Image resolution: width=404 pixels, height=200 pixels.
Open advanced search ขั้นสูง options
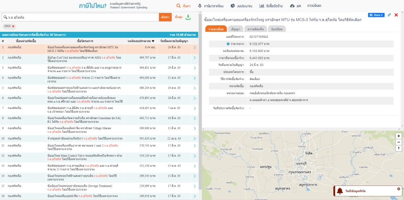(x=179, y=17)
